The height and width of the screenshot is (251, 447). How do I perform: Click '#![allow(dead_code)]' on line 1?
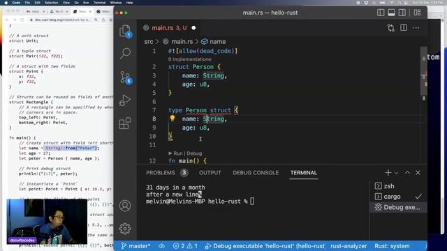point(203,51)
